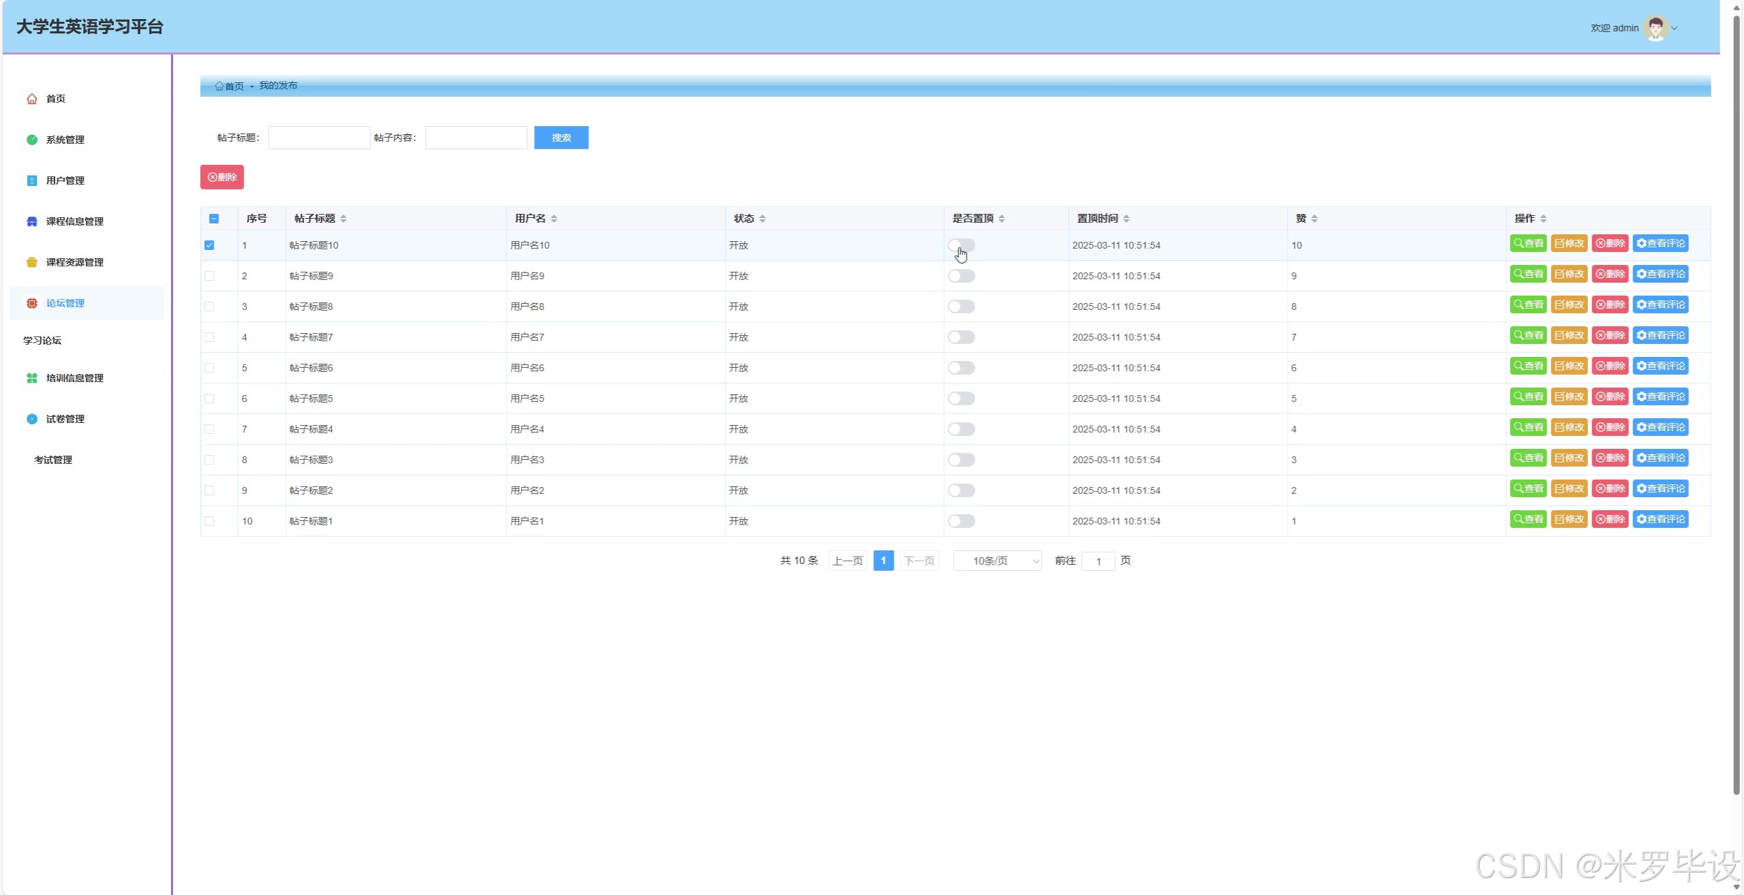This screenshot has width=1744, height=895.
Task: Open the 10条/页 page size dropdown
Action: pyautogui.click(x=997, y=561)
